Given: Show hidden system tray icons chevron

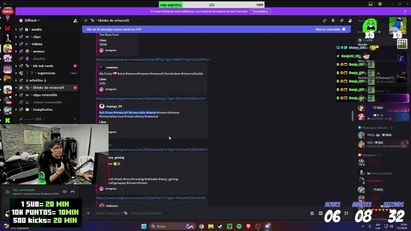Looking at the screenshot, I should pyautogui.click(x=363, y=226).
